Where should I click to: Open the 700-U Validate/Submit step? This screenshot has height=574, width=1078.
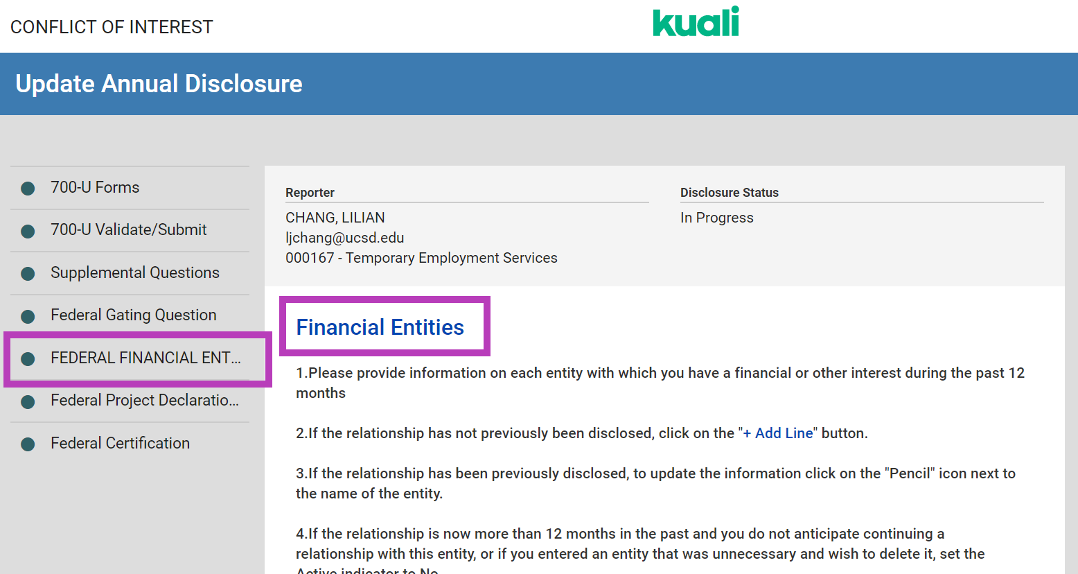128,229
